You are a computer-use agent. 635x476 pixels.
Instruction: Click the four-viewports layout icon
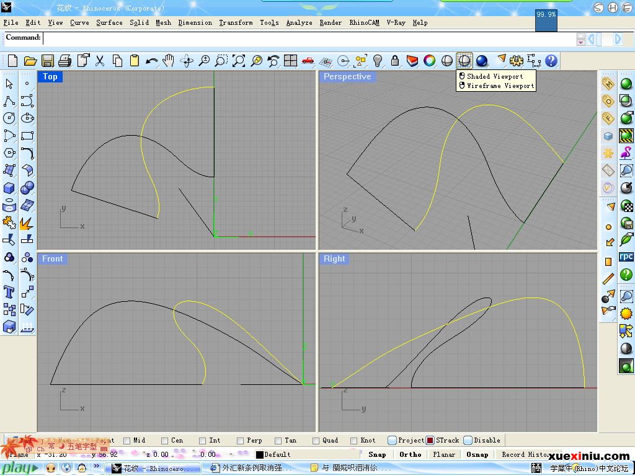click(x=290, y=61)
